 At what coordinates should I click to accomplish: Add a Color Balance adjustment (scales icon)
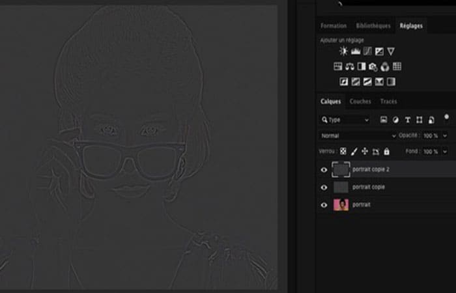click(350, 66)
